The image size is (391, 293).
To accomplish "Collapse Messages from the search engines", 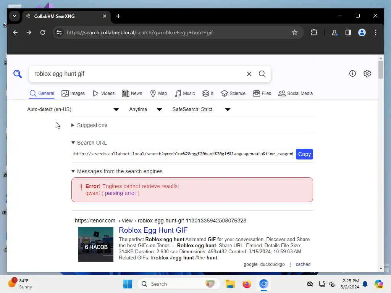I will pos(117,171).
